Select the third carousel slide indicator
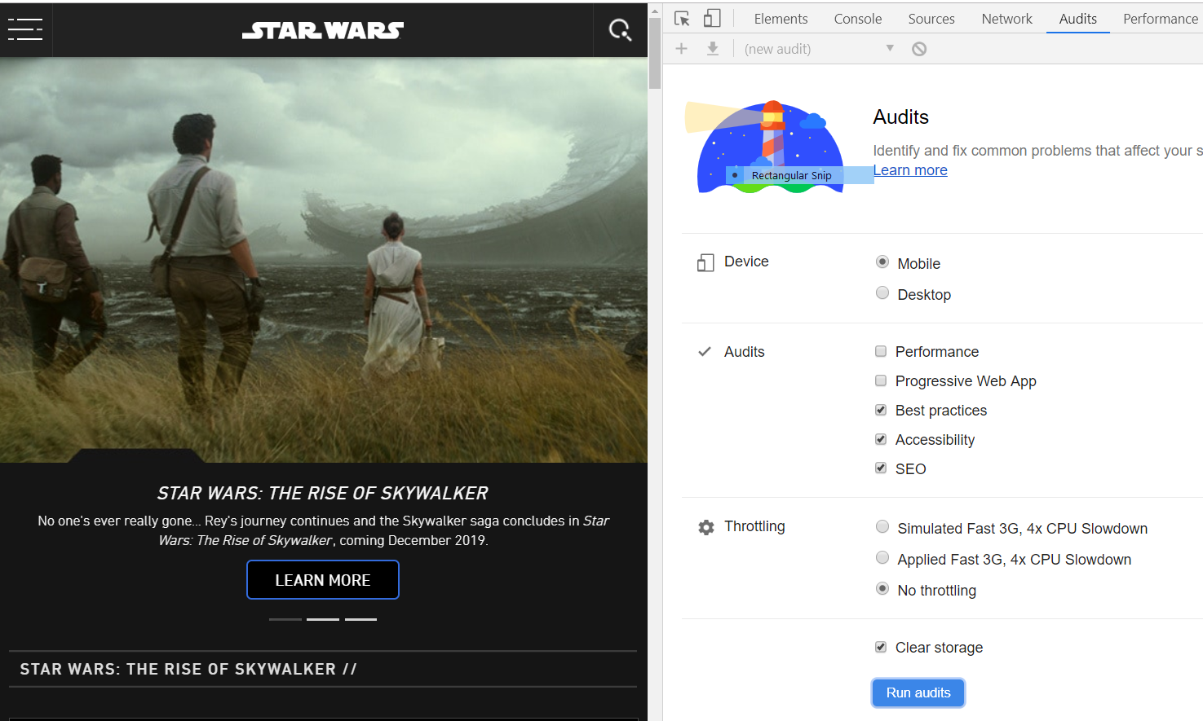The width and height of the screenshot is (1203, 721). [x=360, y=619]
